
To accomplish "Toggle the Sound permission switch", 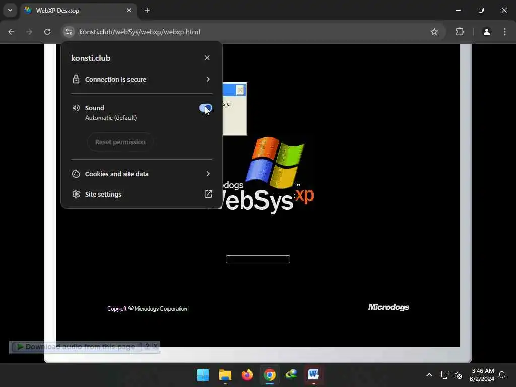I will [206, 108].
